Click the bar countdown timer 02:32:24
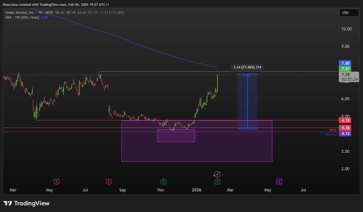The height and width of the screenshot is (212, 363). coord(349,79)
